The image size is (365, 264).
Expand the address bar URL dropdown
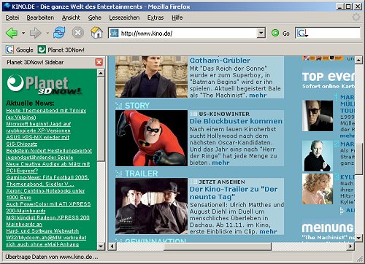click(x=261, y=33)
